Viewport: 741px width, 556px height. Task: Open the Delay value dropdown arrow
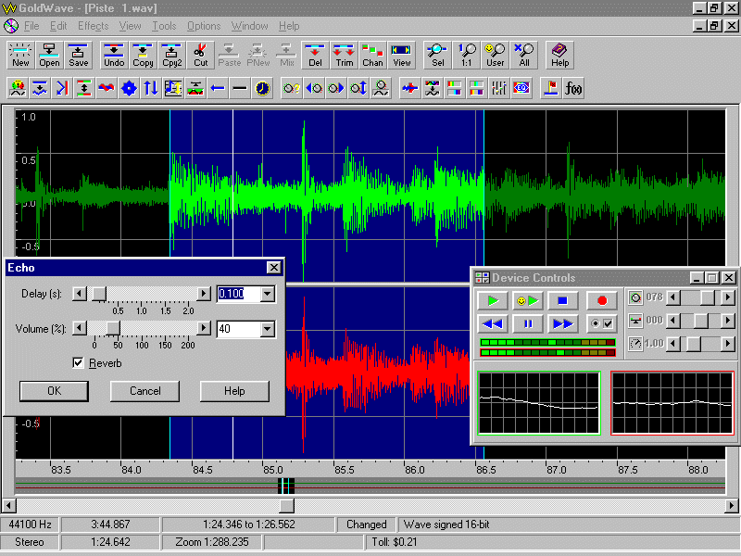tap(268, 294)
